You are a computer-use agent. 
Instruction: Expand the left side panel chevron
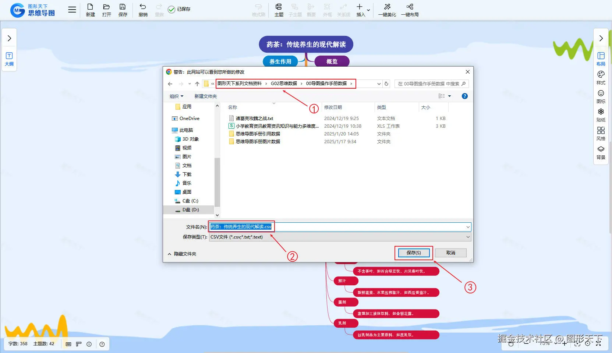9,38
